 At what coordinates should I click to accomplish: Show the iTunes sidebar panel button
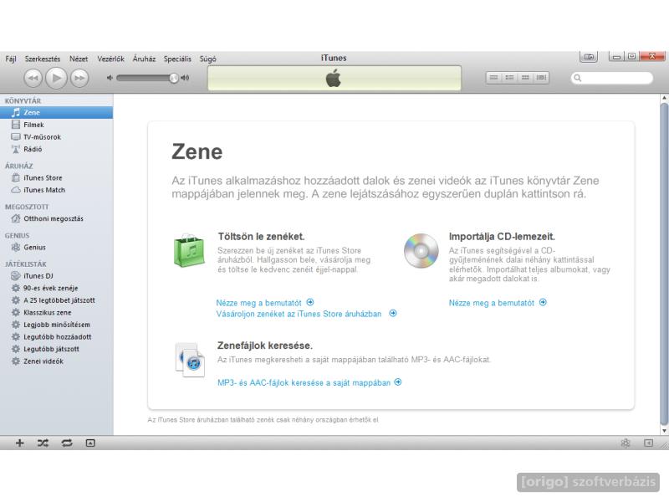point(649,443)
